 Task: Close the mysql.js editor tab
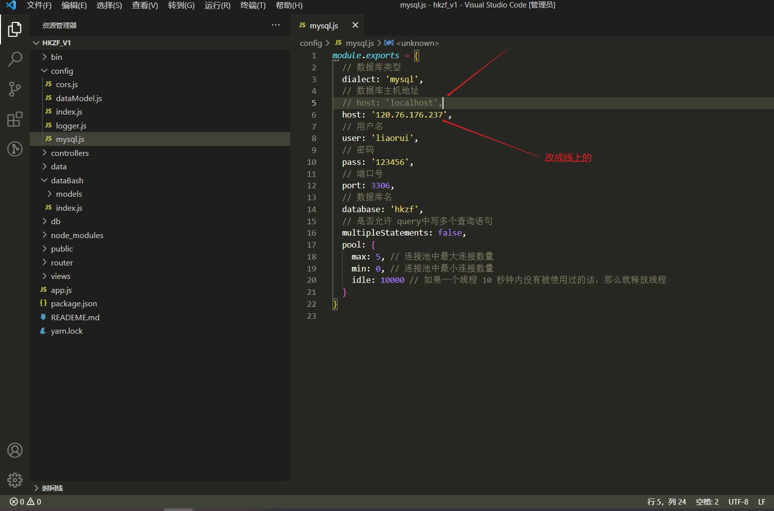[x=355, y=25]
